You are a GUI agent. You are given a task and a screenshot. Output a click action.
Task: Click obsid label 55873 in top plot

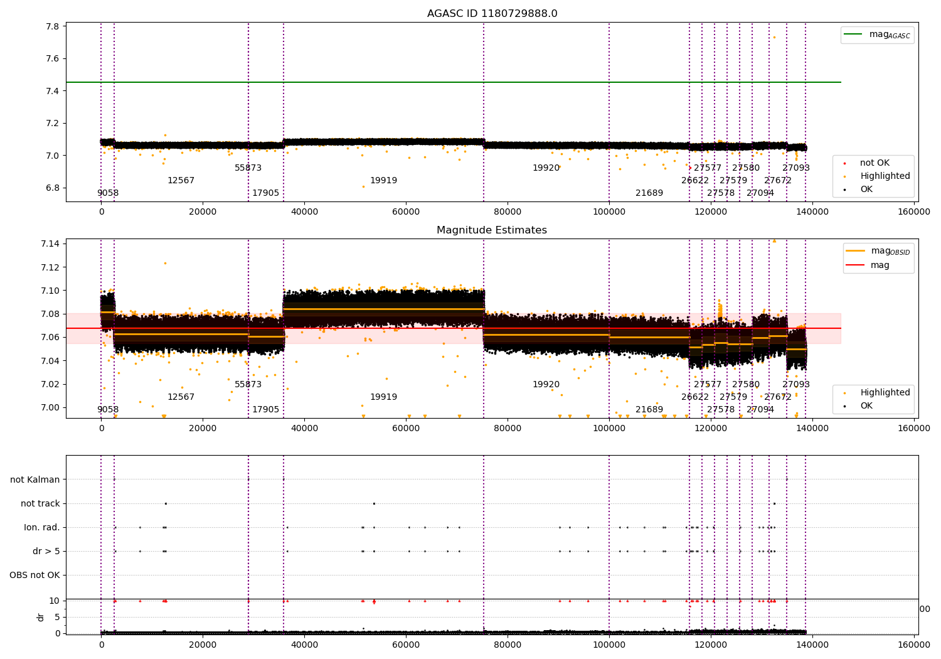(248, 168)
